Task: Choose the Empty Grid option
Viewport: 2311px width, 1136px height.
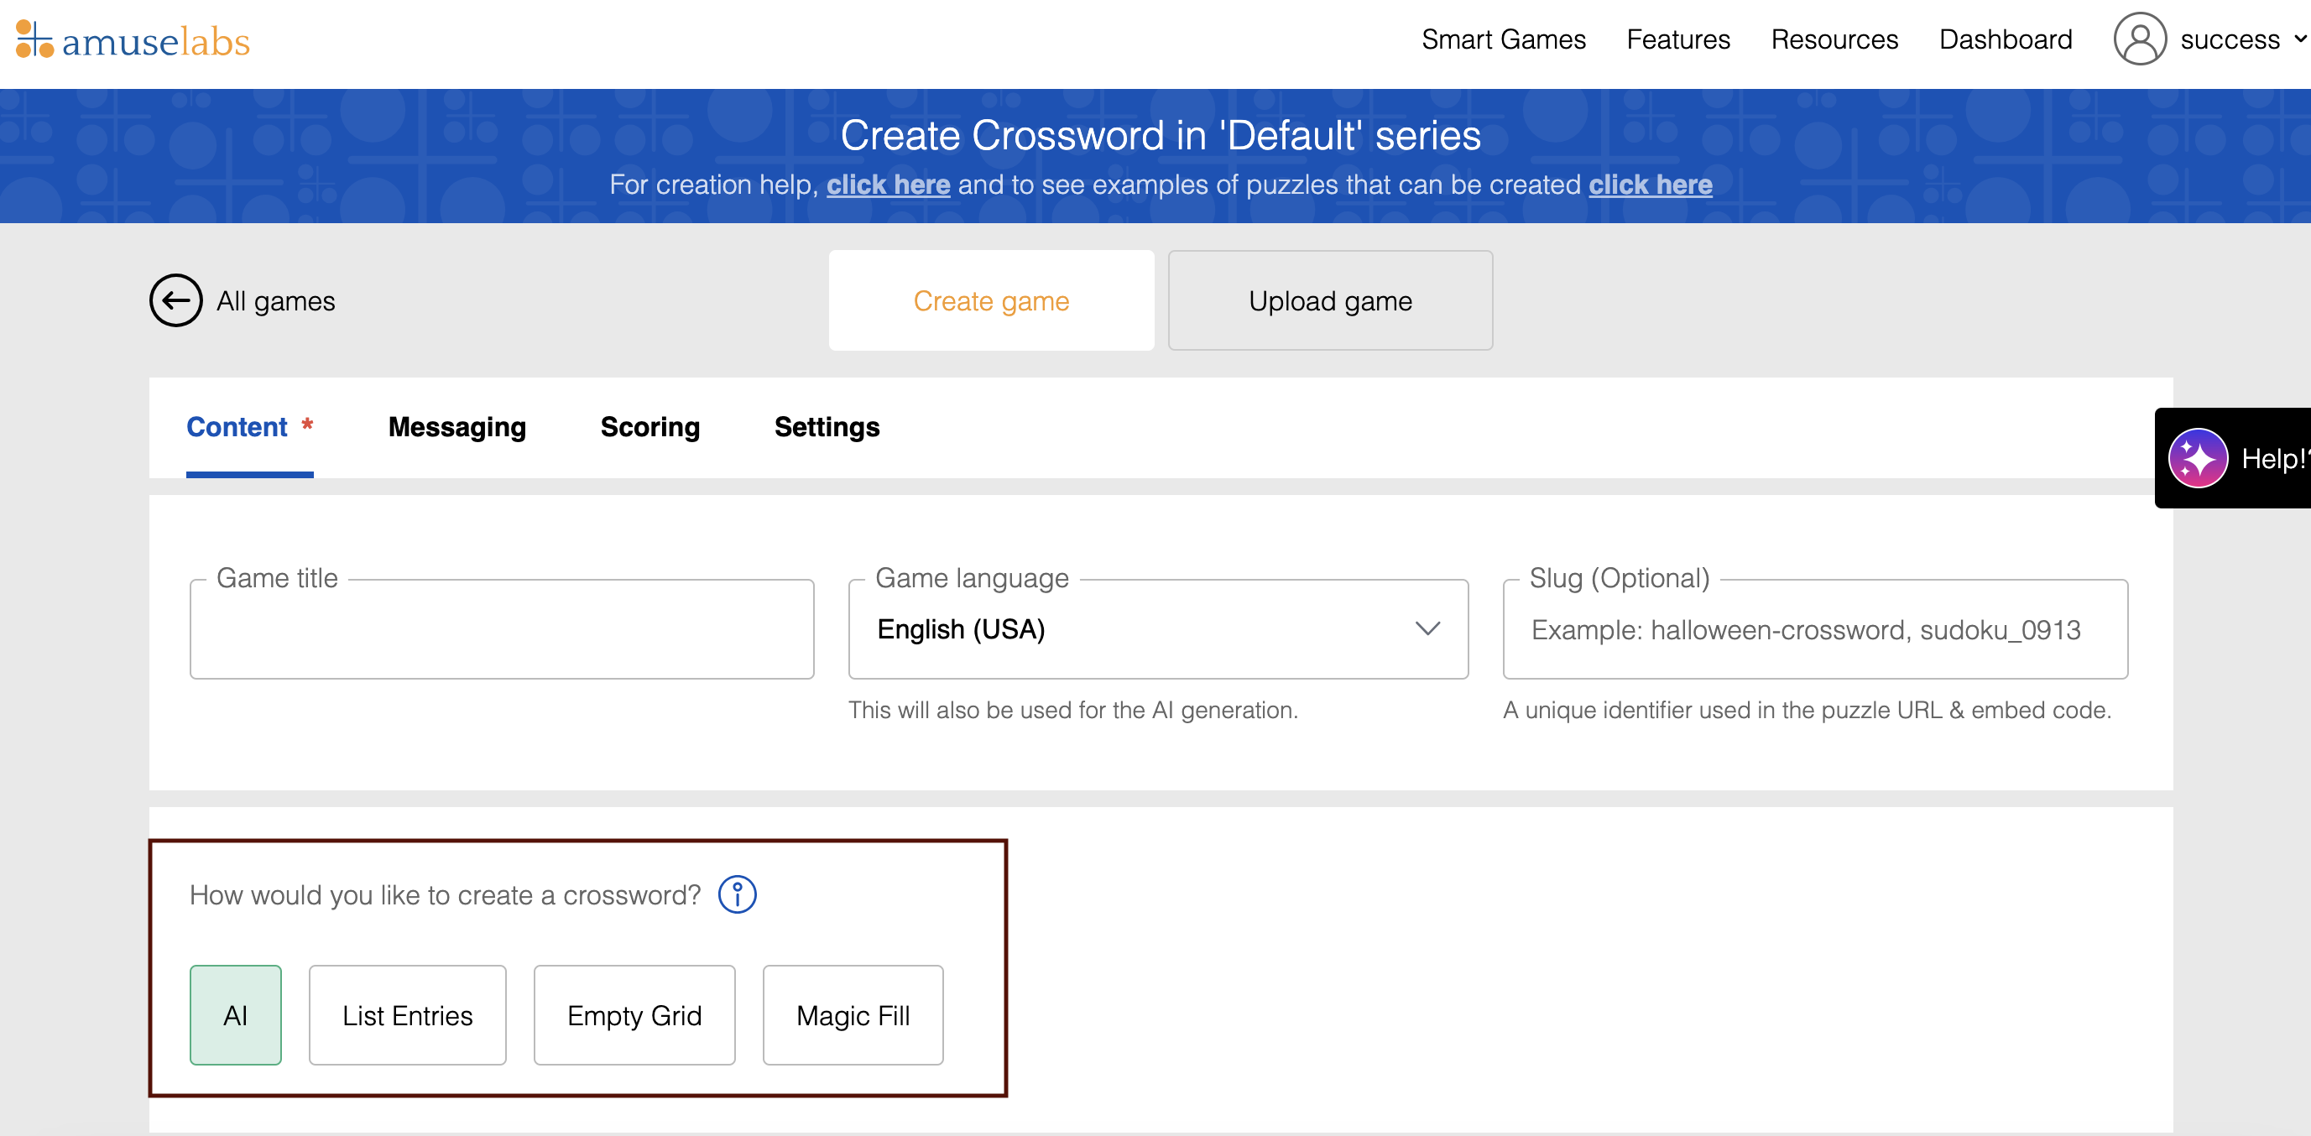Action: coord(634,1015)
